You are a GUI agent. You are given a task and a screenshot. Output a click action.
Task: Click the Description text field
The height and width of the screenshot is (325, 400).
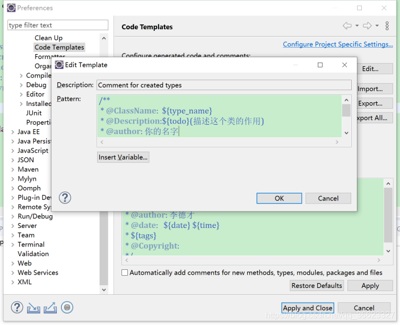point(224,85)
